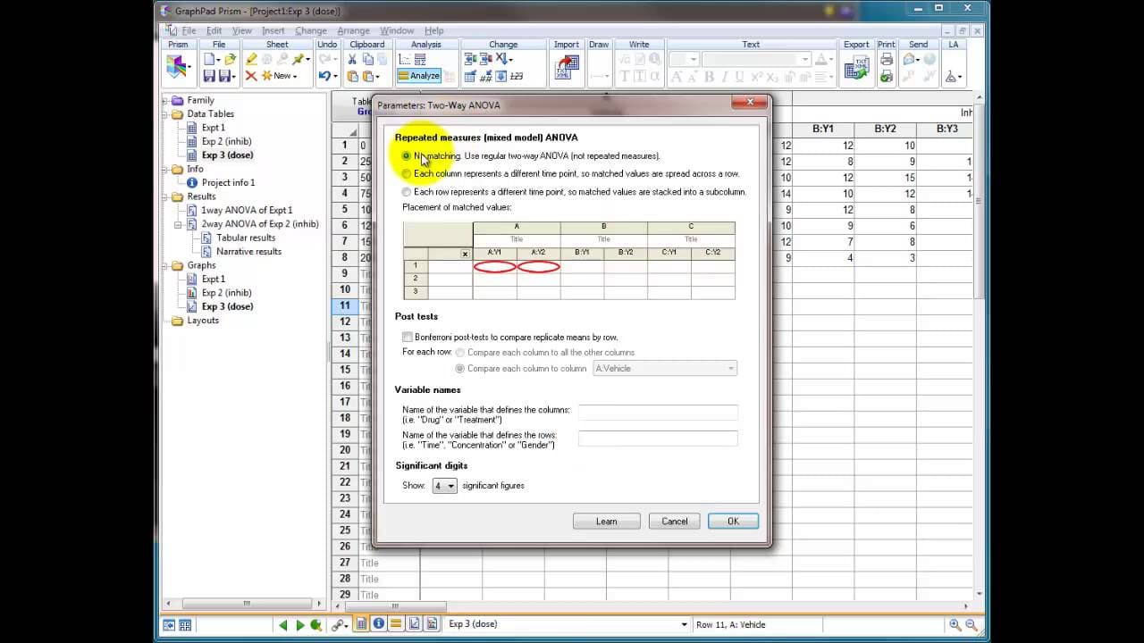Screen dimensions: 1144x643
Task: Click the row variable name input field
Action: (x=658, y=438)
